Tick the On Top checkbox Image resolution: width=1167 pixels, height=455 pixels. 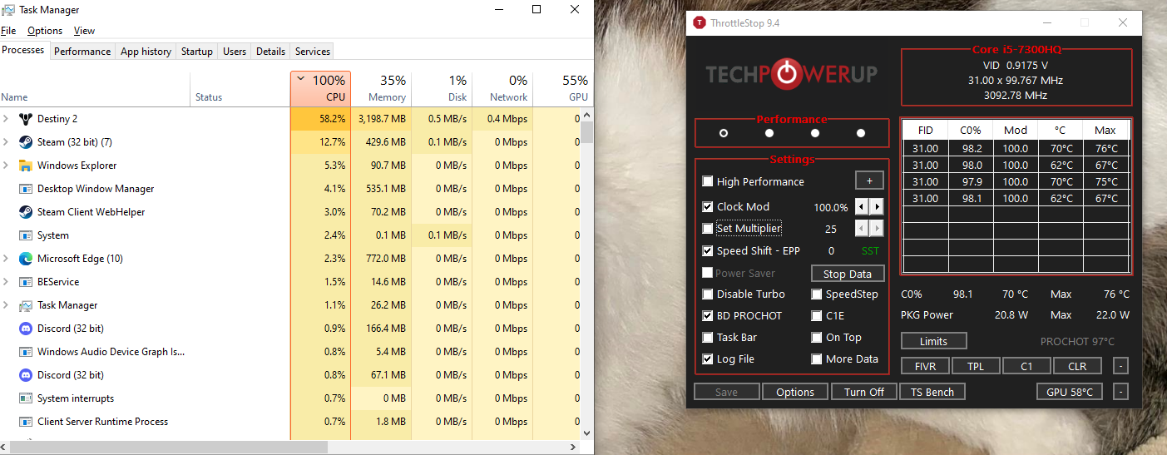pos(817,337)
